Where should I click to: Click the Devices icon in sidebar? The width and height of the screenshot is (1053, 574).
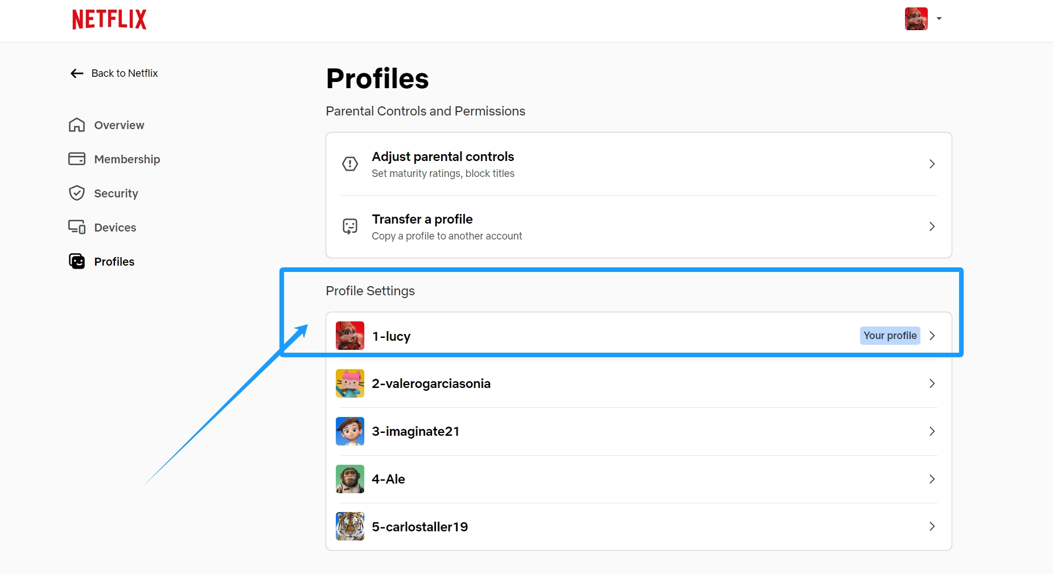(x=77, y=227)
